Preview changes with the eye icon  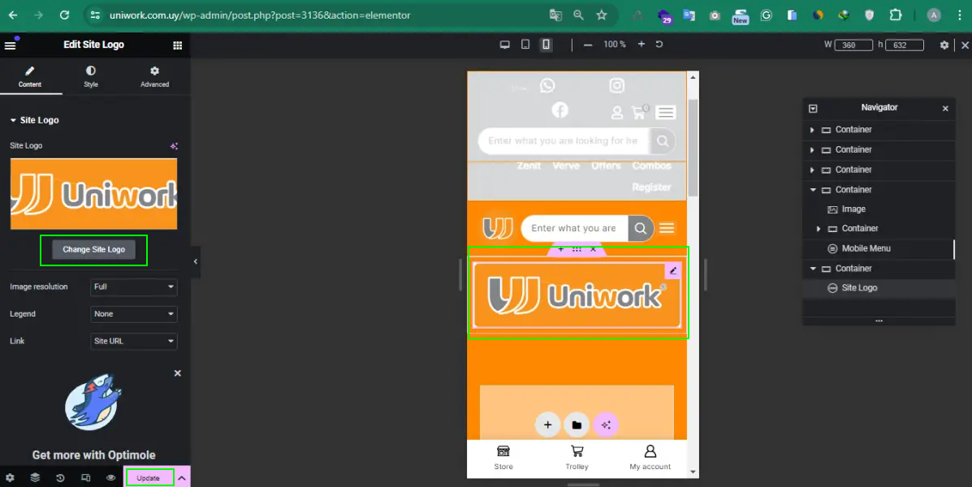tap(111, 478)
